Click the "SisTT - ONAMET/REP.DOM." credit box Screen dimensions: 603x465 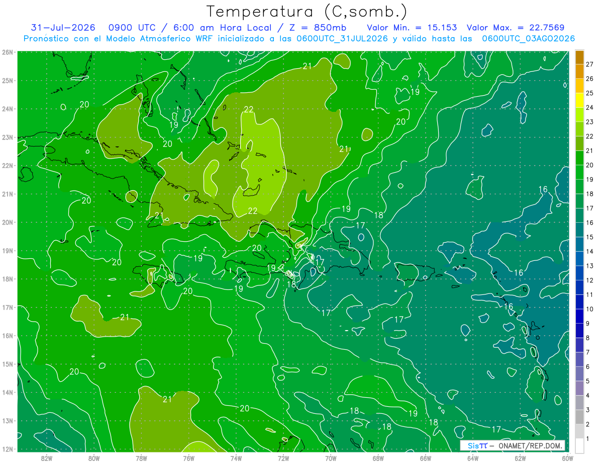(x=513, y=445)
